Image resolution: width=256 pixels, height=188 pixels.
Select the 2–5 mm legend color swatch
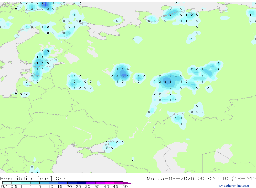pos(35,183)
